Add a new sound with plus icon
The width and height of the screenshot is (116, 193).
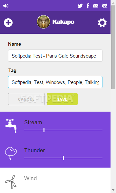coord(8,23)
